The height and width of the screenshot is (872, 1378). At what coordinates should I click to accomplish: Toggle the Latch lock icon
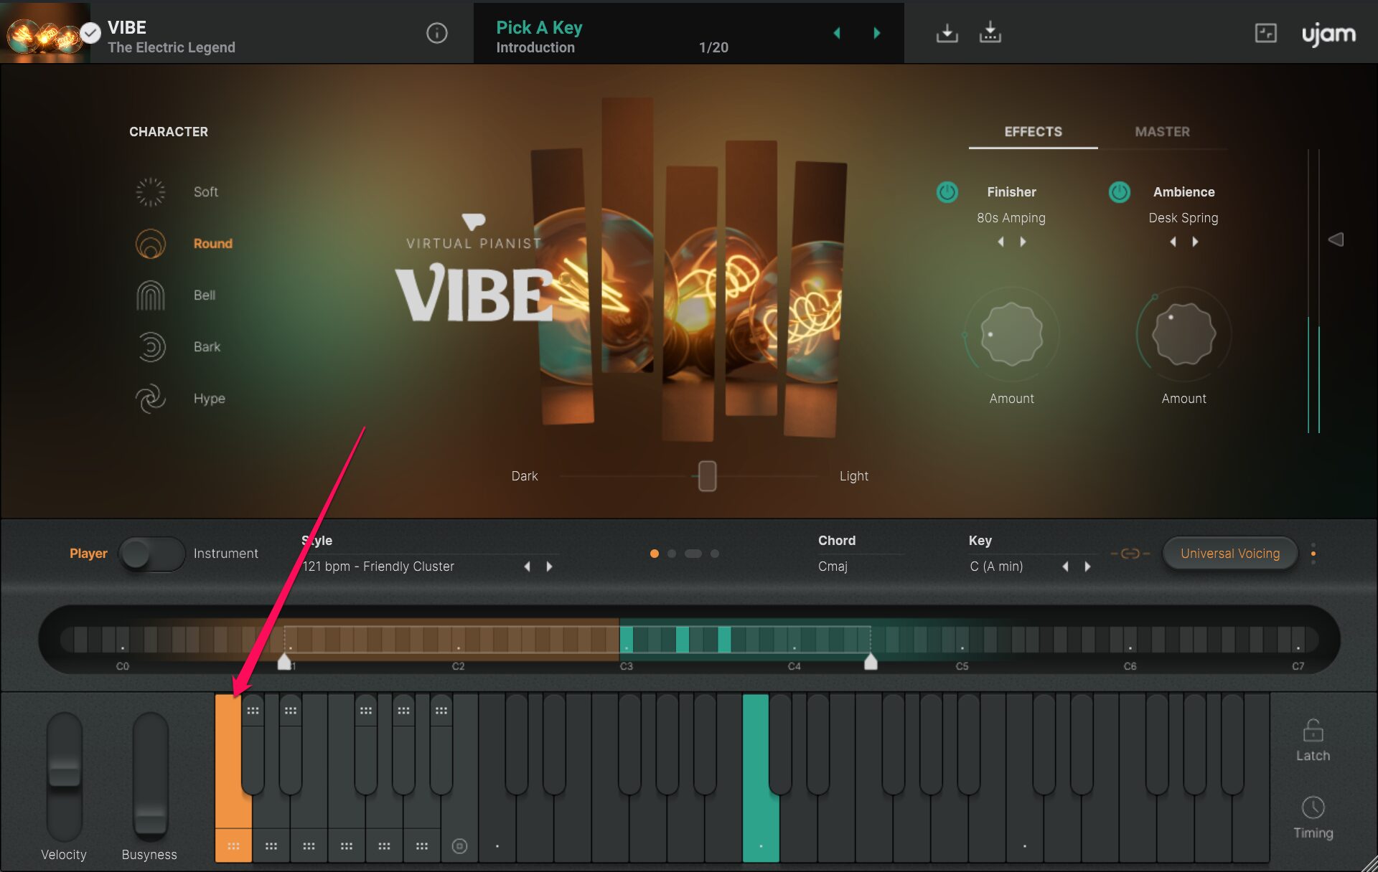click(1313, 731)
